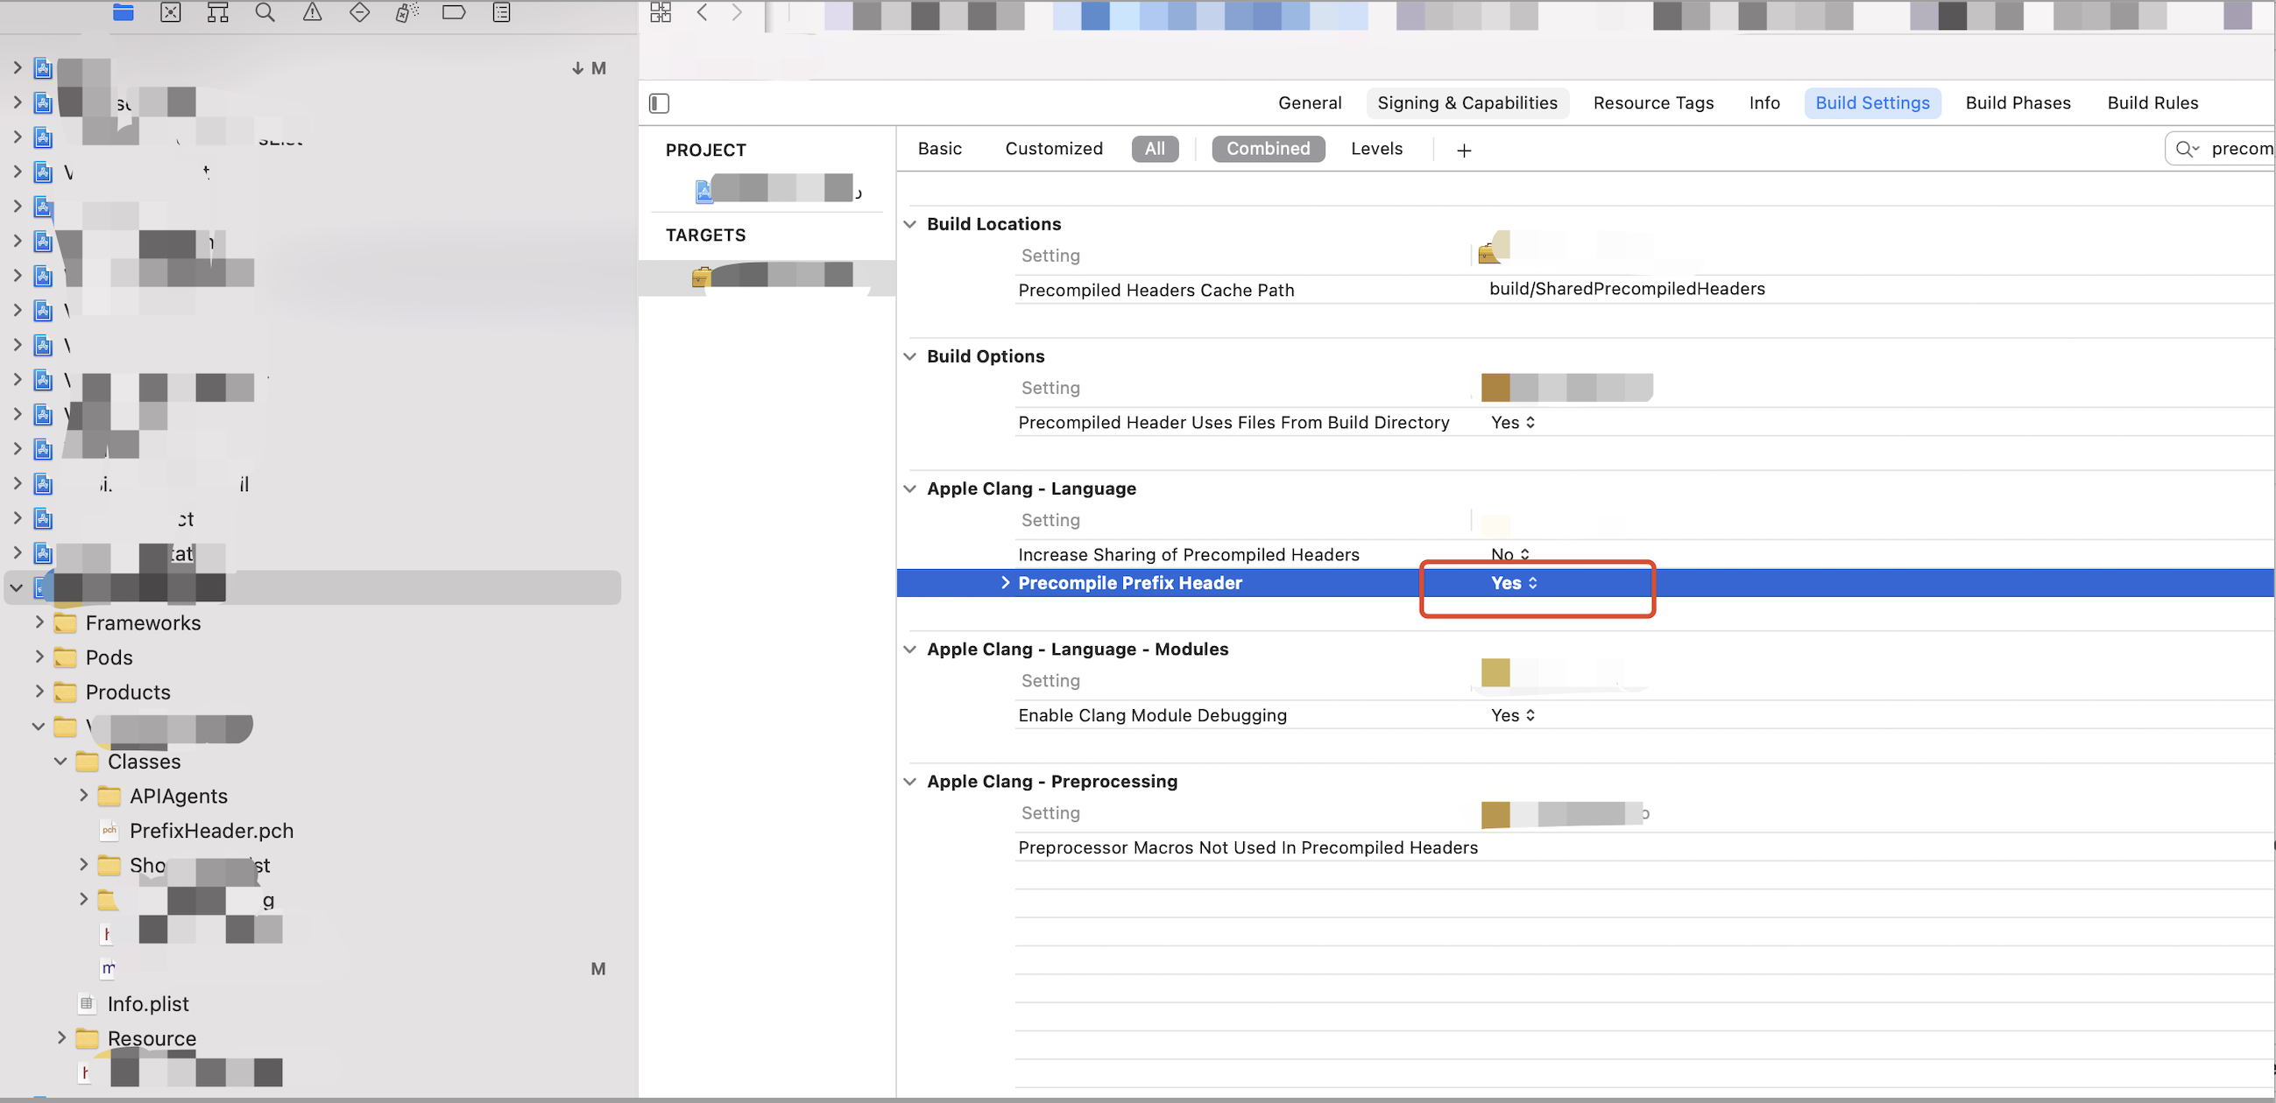Open the Project navigator folder icon
The image size is (2276, 1103).
pos(123,12)
